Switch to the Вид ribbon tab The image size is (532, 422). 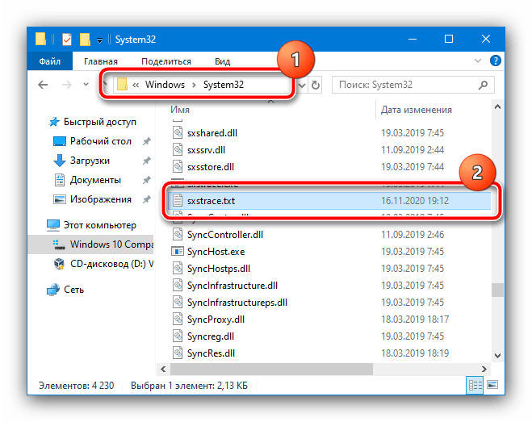pos(223,61)
